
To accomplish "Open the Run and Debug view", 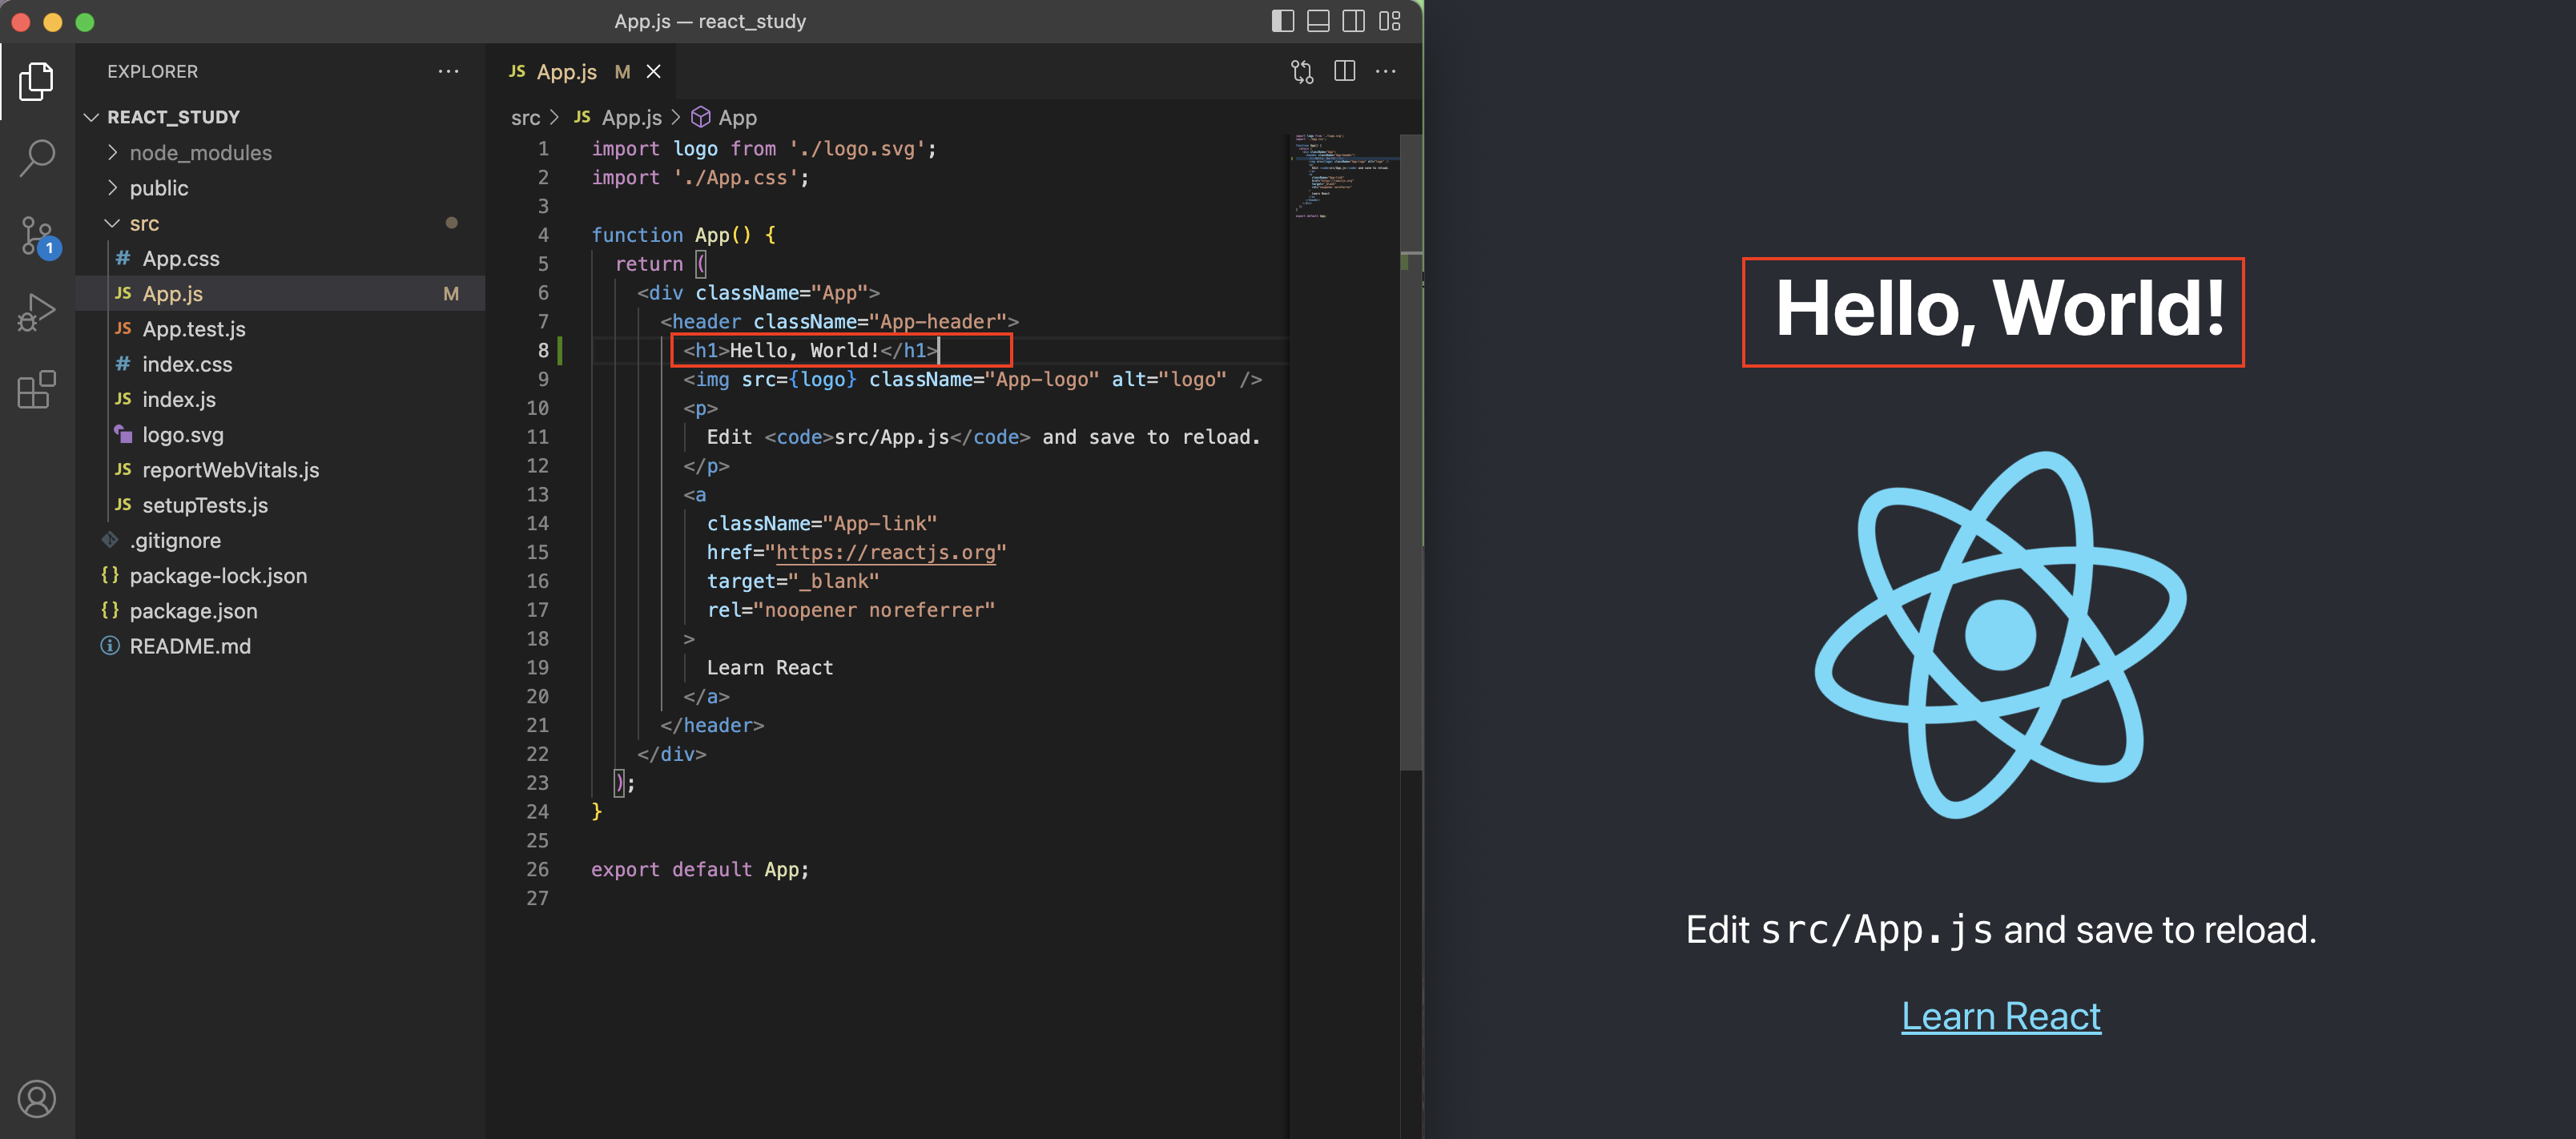I will coord(37,312).
